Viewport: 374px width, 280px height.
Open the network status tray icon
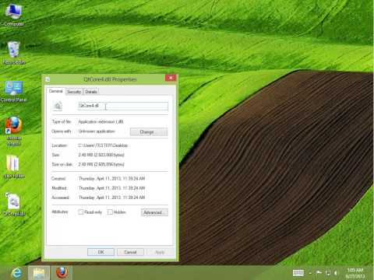point(328,273)
